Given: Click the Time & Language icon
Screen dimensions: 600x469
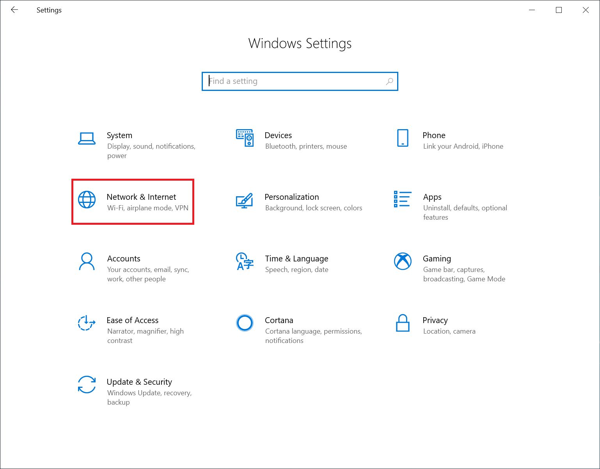Looking at the screenshot, I should click(245, 262).
